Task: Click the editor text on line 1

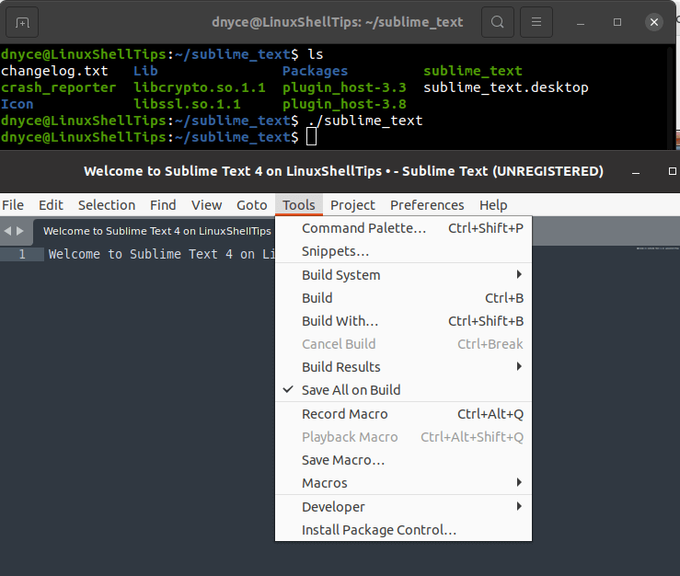Action: point(161,254)
